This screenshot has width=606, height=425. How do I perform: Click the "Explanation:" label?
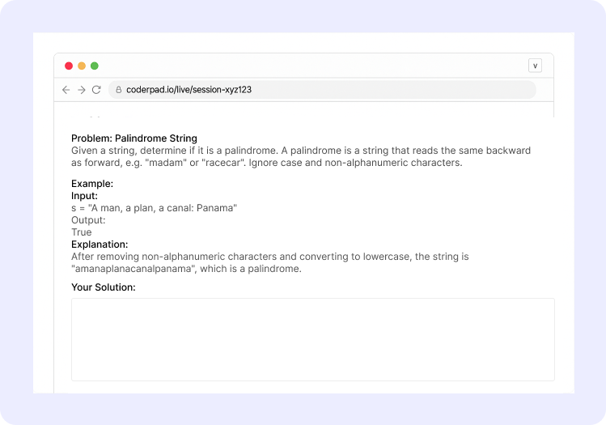(x=100, y=244)
